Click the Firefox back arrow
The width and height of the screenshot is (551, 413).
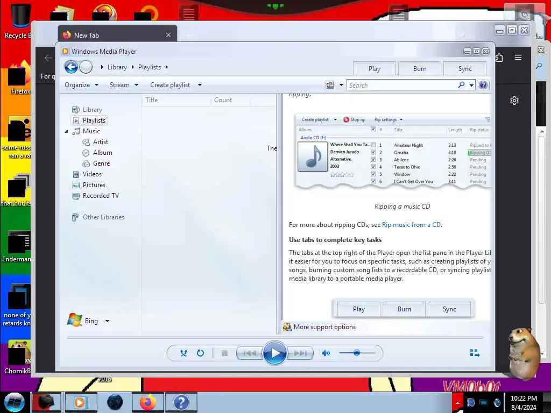pos(48,58)
